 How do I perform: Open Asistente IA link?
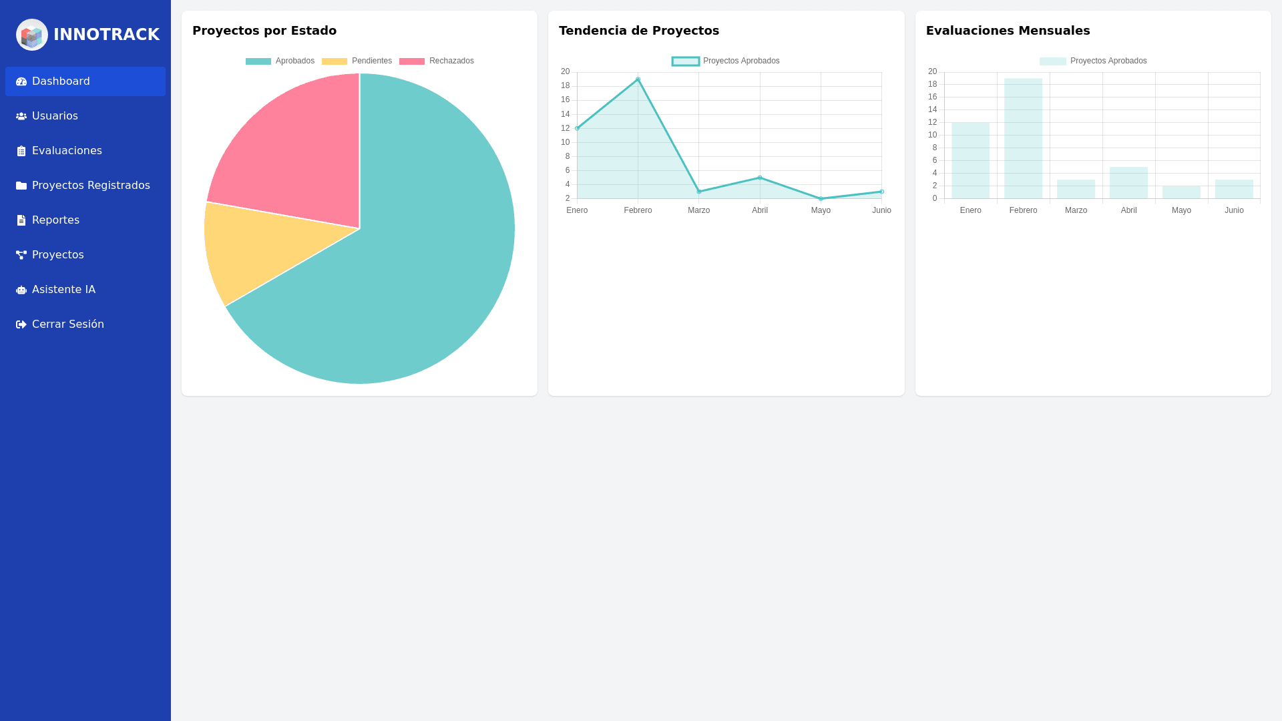click(63, 290)
